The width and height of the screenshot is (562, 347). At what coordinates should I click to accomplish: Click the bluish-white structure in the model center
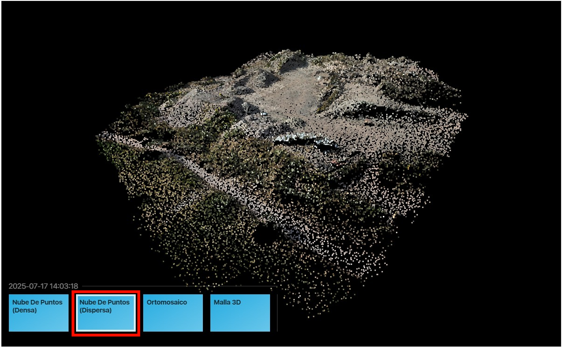[x=298, y=137]
